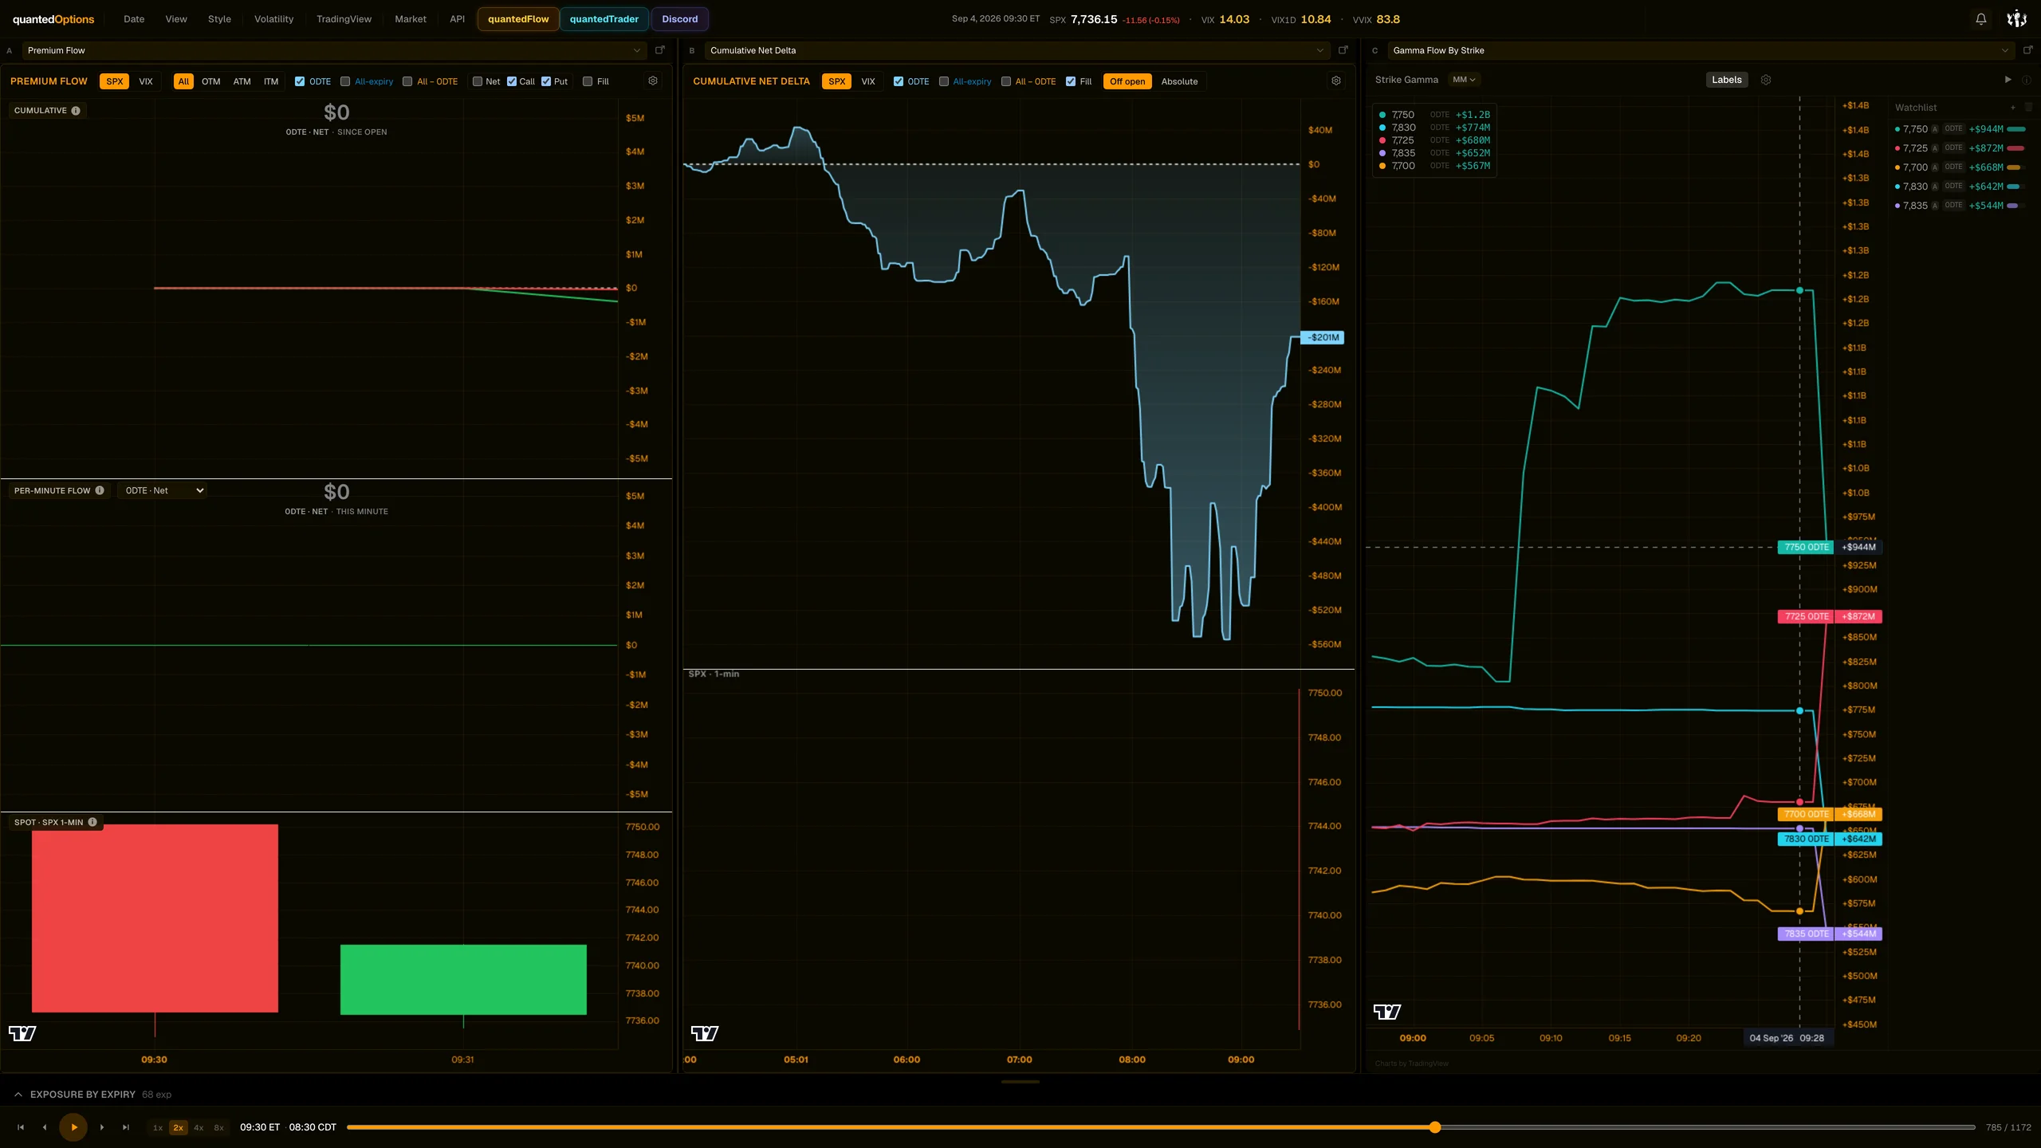Jump to the end of the replay
The image size is (2041, 1148).
[x=126, y=1127]
